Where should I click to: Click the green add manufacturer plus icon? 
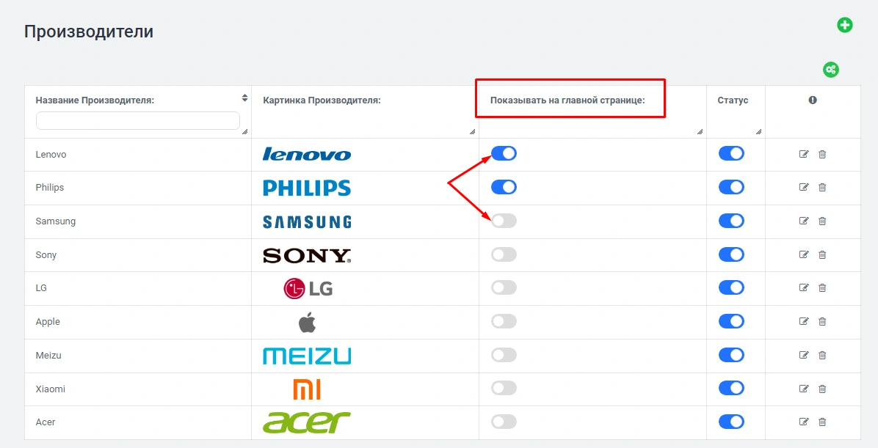[x=845, y=26]
